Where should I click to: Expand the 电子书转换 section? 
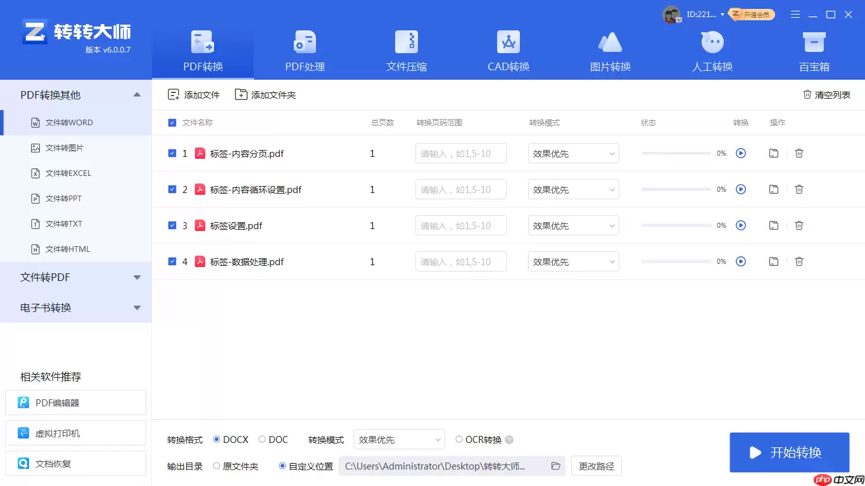pyautogui.click(x=137, y=308)
